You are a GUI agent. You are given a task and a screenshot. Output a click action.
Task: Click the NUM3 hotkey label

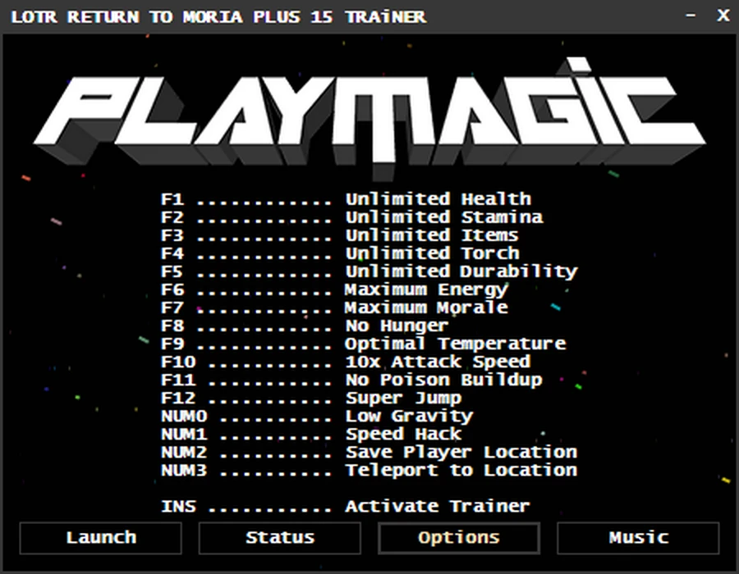coord(184,471)
